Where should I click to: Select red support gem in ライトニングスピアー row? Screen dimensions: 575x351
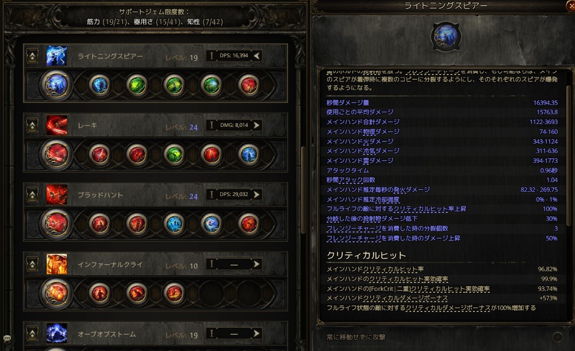tap(249, 85)
